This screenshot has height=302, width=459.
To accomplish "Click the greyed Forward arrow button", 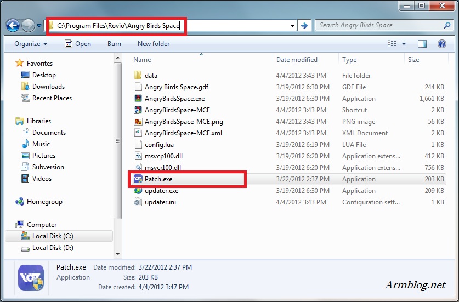I will click(x=29, y=26).
